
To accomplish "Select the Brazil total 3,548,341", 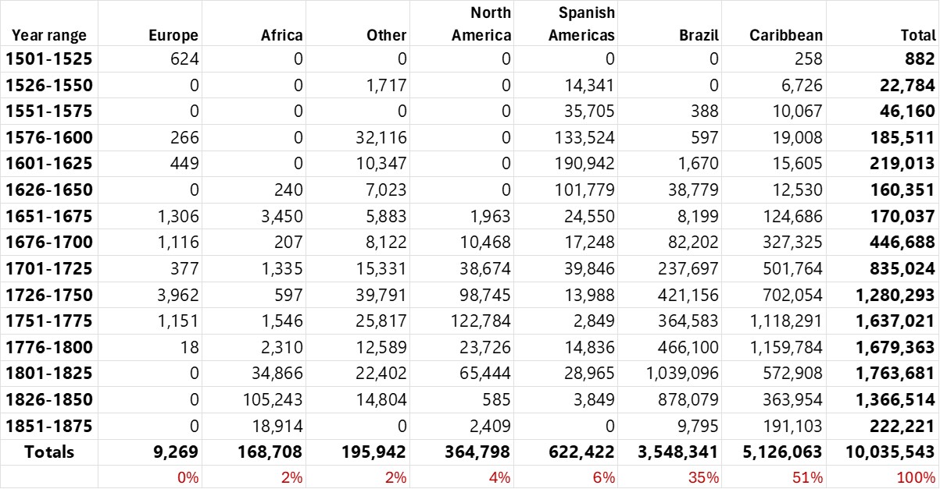I will tap(670, 452).
